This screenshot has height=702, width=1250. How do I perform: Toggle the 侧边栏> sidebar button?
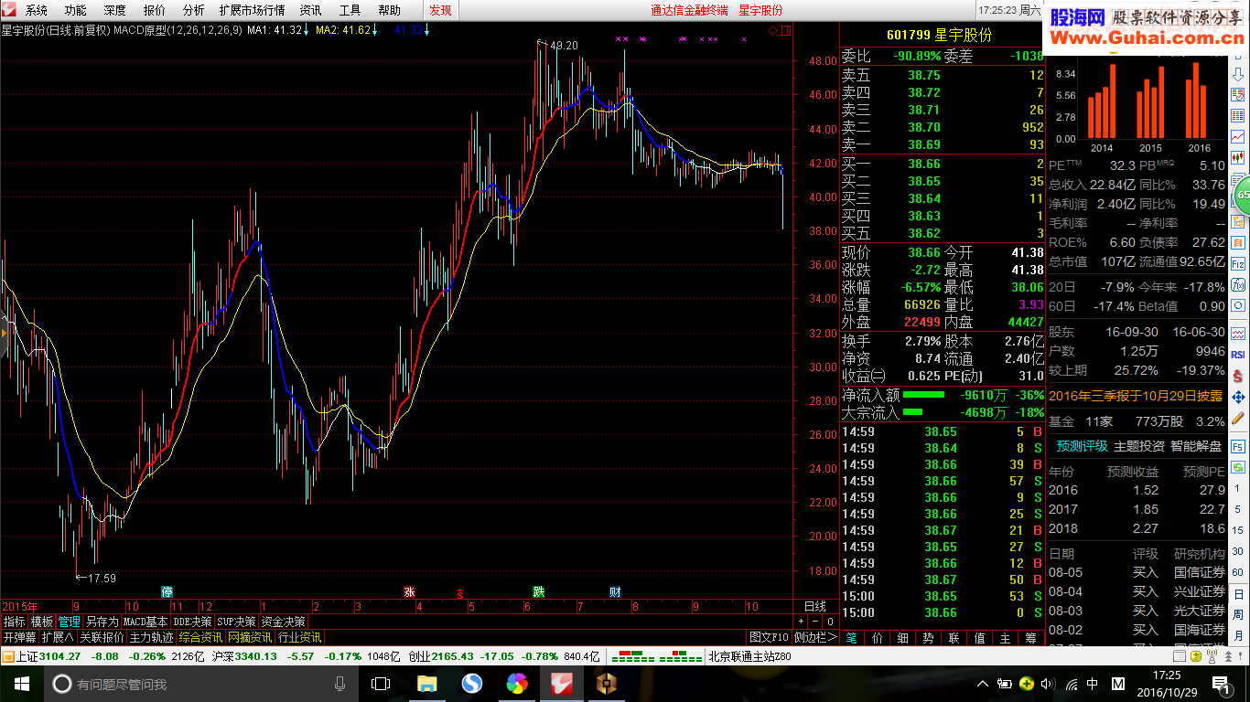tap(816, 637)
